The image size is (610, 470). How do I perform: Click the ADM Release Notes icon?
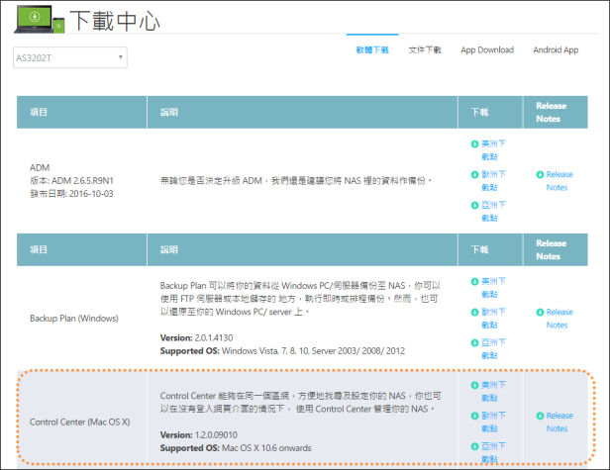(x=540, y=174)
